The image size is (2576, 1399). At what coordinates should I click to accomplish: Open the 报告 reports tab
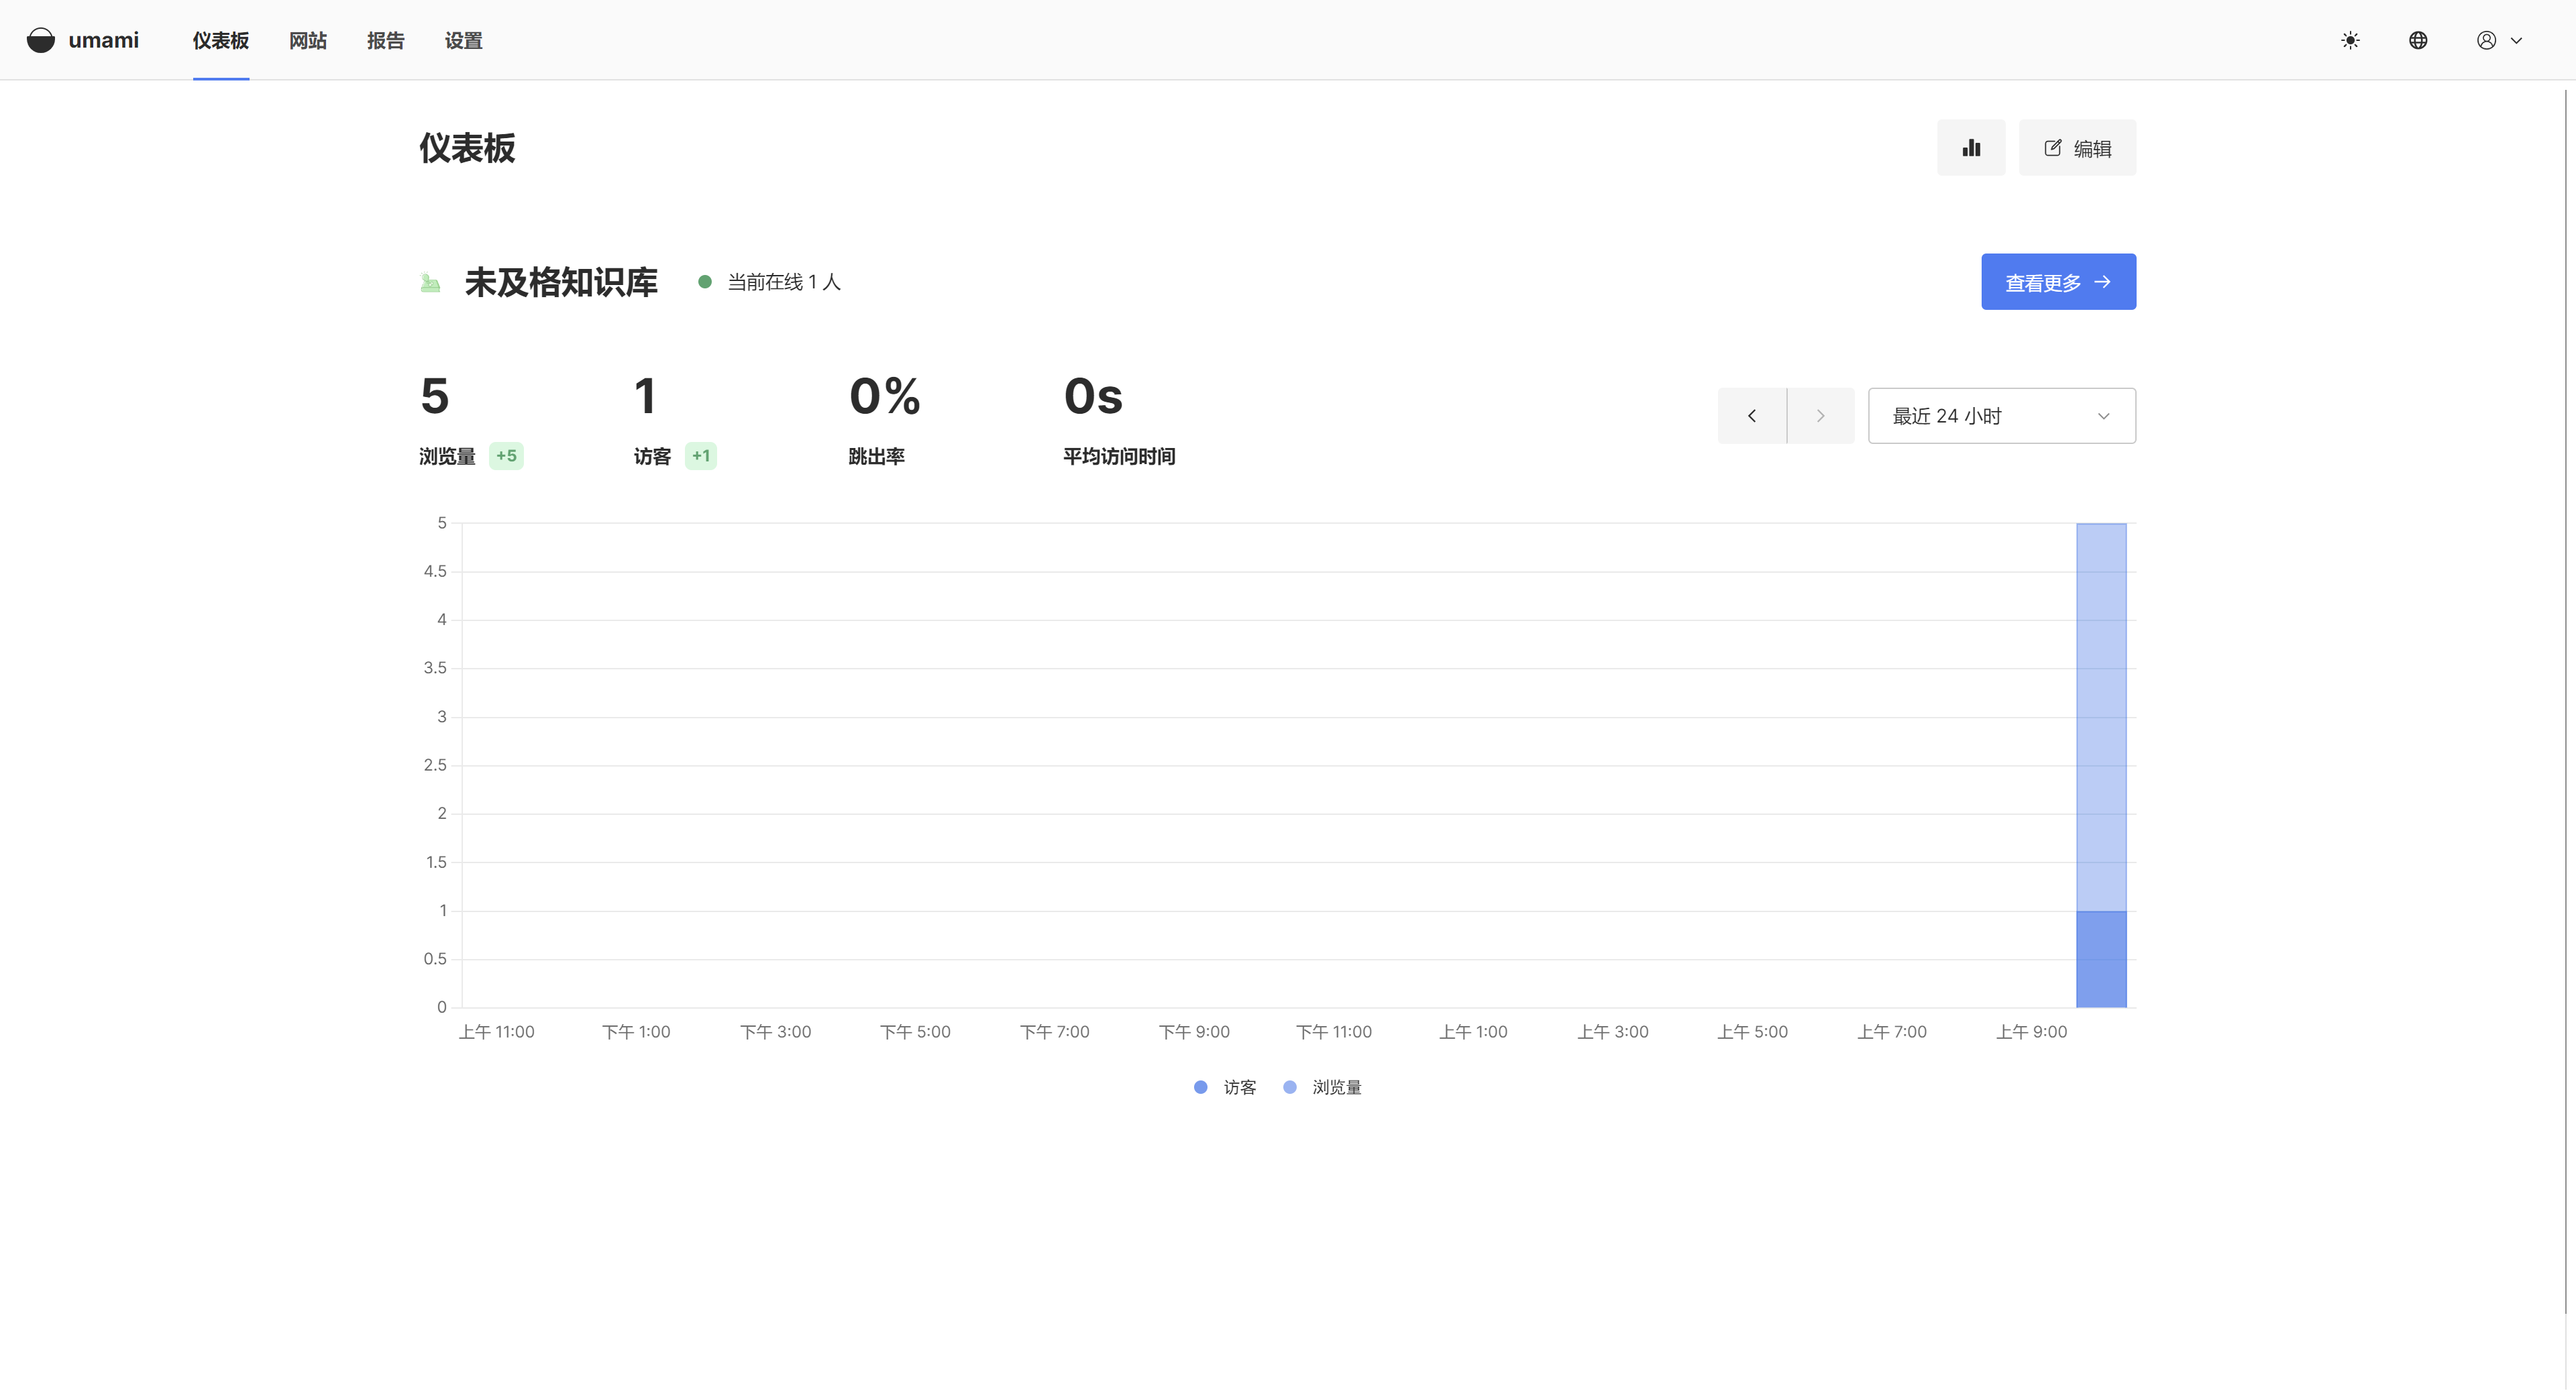385,41
